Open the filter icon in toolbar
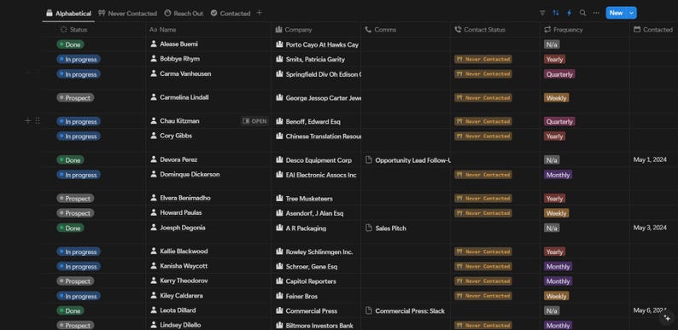This screenshot has height=330, width=678. click(542, 13)
